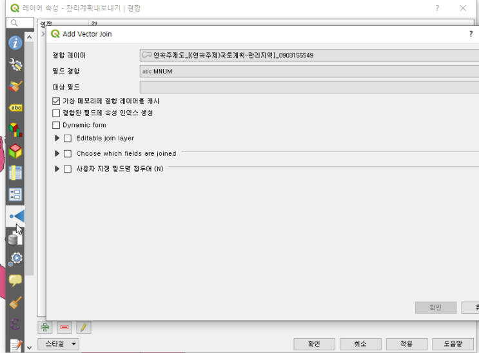Click help question mark in Add Vector Join

click(471, 34)
